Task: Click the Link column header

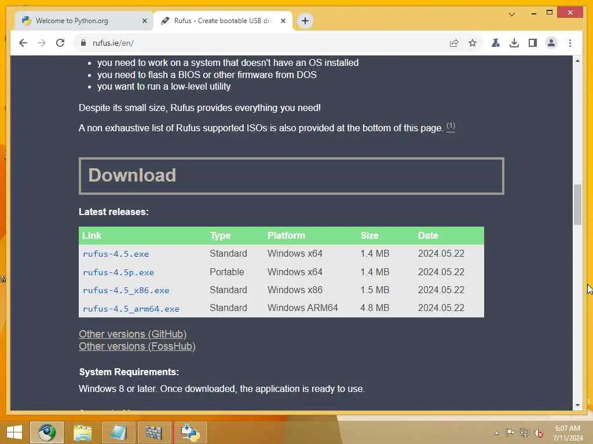Action: [91, 236]
